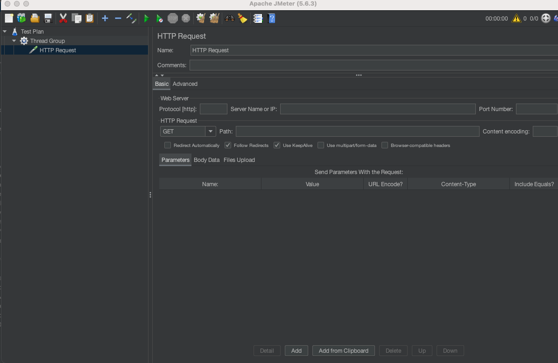Open the Files Upload tab
Screen dimensions: 558x363
[239, 160]
